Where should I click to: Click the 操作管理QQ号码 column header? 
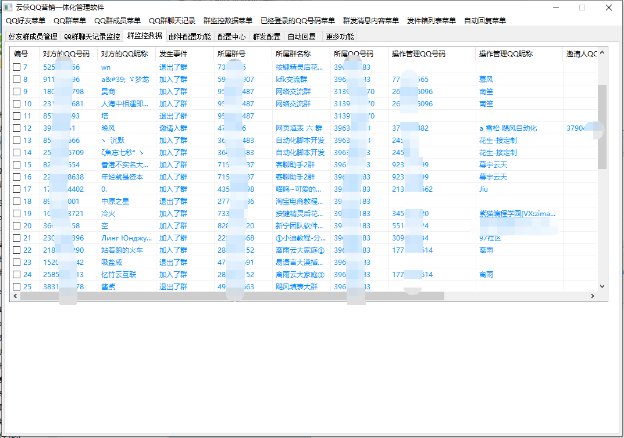click(432, 53)
